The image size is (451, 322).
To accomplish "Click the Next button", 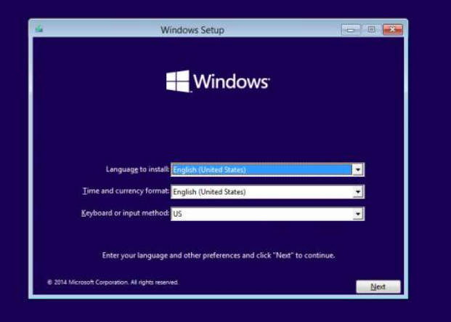I will click(x=378, y=286).
